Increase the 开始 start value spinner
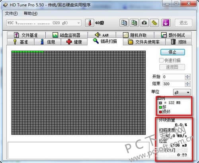Screen dimensions: 199x163 pyautogui.click(x=187, y=76)
